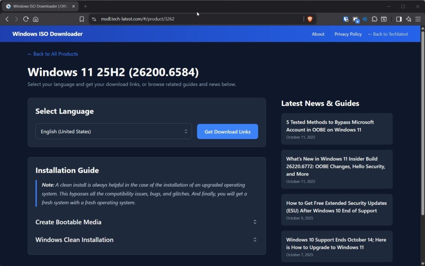Open article on bypassing Microsoft Account in OOBE
The height and width of the screenshot is (266, 425).
(337, 129)
